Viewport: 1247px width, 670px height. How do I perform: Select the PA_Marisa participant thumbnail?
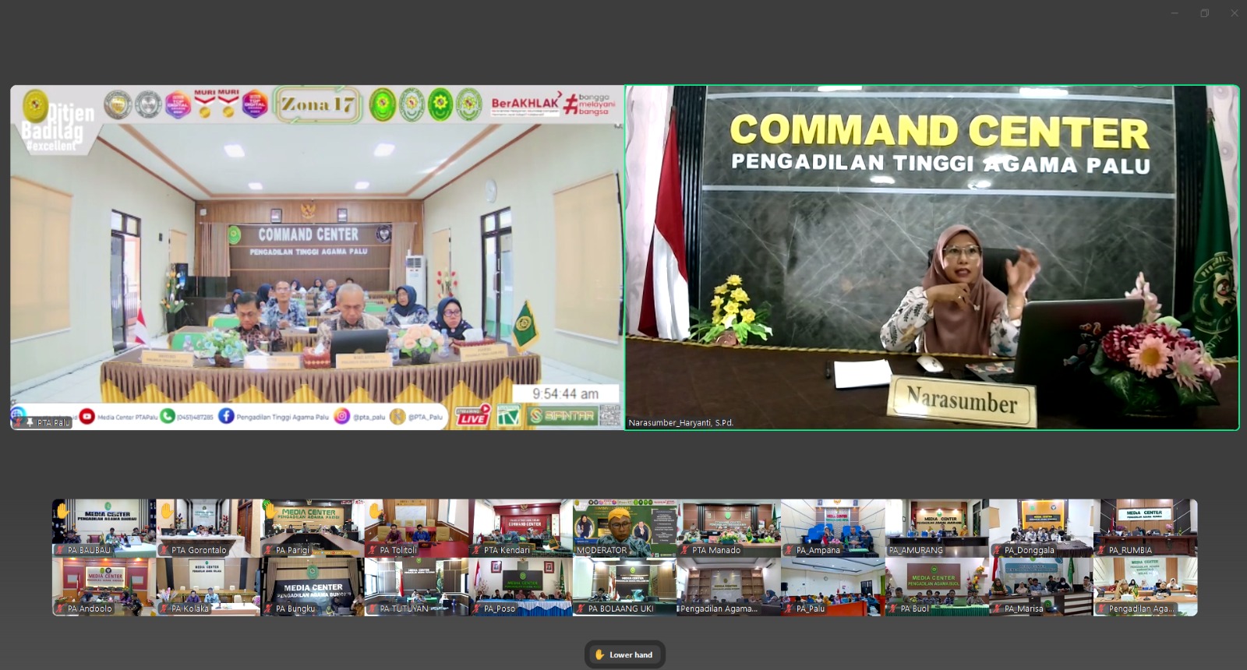(1040, 585)
